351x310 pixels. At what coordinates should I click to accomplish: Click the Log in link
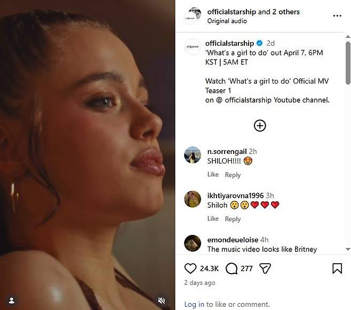point(194,304)
